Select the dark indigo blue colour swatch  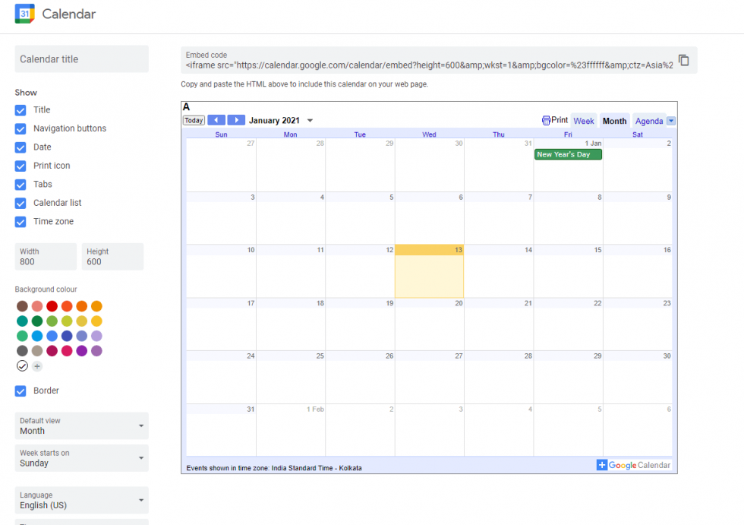coord(67,336)
